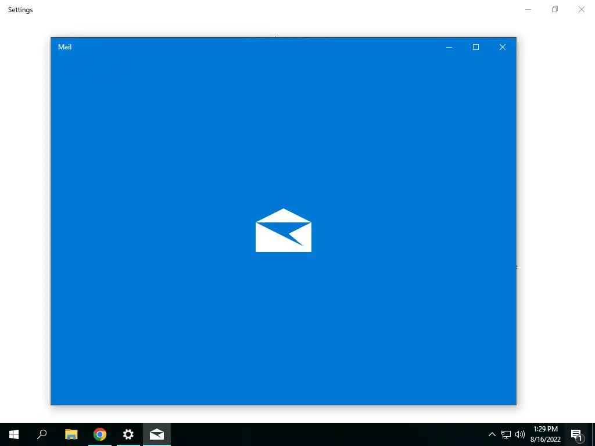Screen dimensions: 595x446
Task: Open the Action Center notifications icon
Action: click(x=576, y=436)
